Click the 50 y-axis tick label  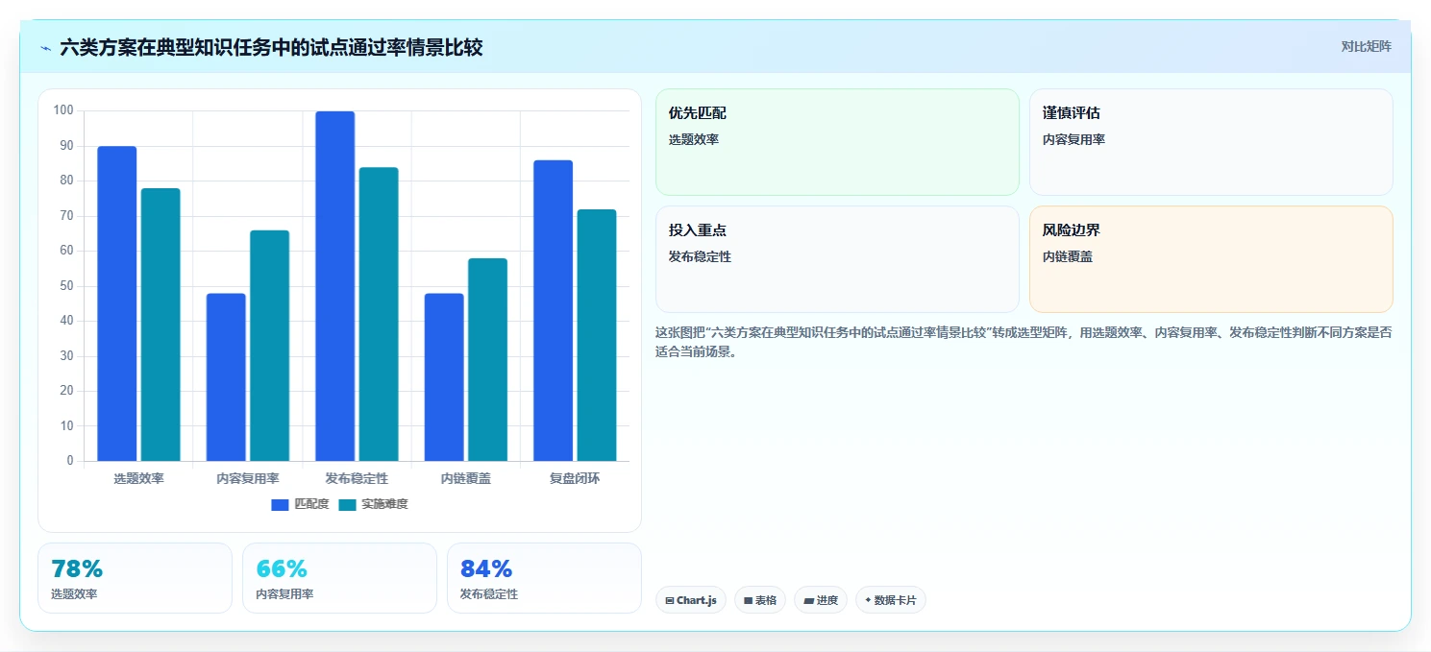66,286
